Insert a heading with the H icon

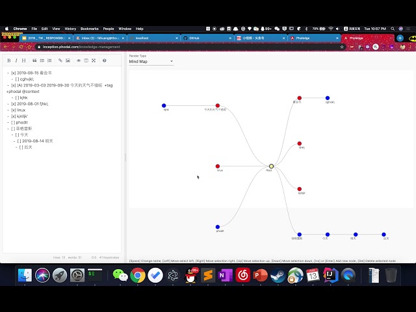pyautogui.click(x=23, y=60)
